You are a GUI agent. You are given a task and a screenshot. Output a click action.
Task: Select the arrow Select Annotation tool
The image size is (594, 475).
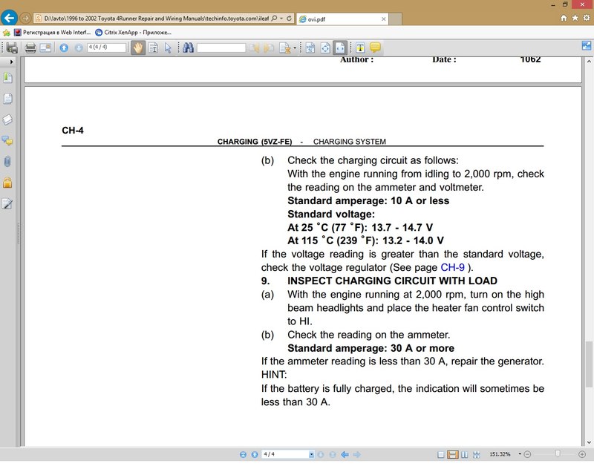168,47
